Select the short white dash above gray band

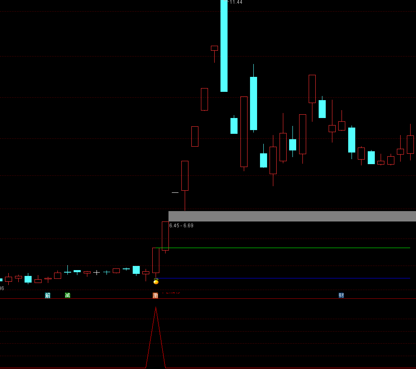[175, 192]
